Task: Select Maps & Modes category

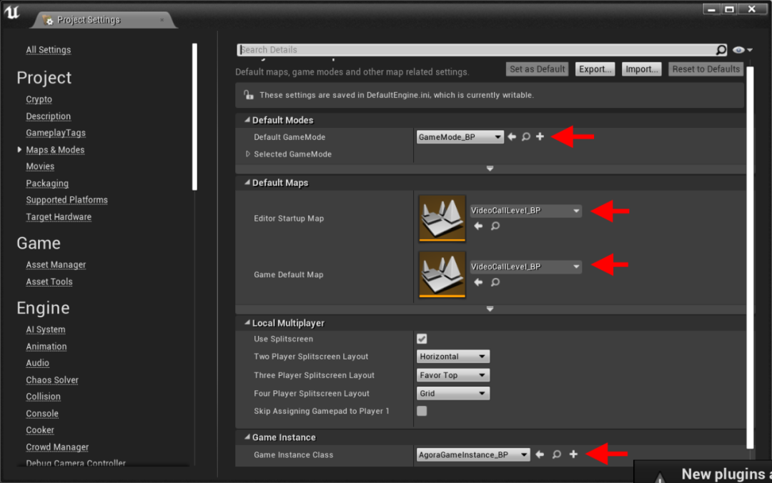Action: click(55, 149)
